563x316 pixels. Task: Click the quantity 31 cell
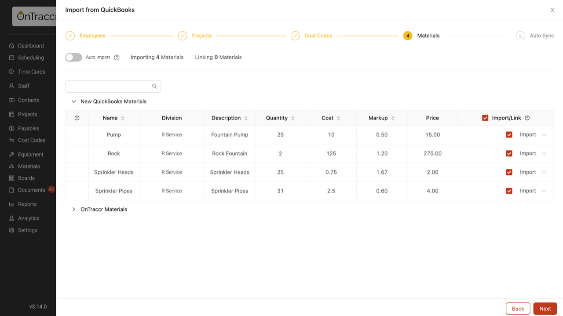pyautogui.click(x=280, y=191)
